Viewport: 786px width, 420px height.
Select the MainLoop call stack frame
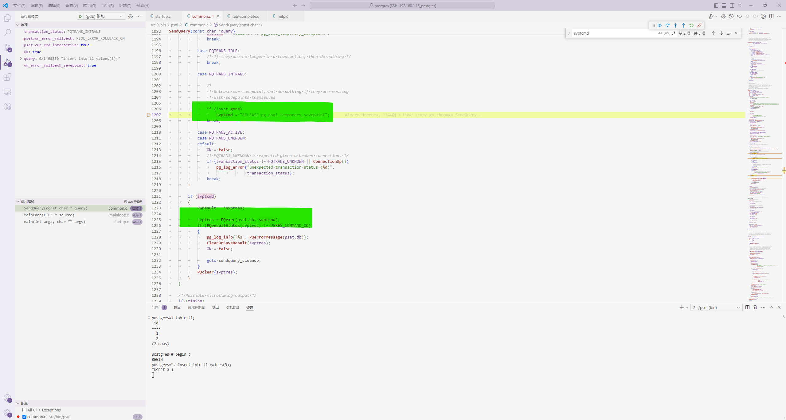point(80,215)
